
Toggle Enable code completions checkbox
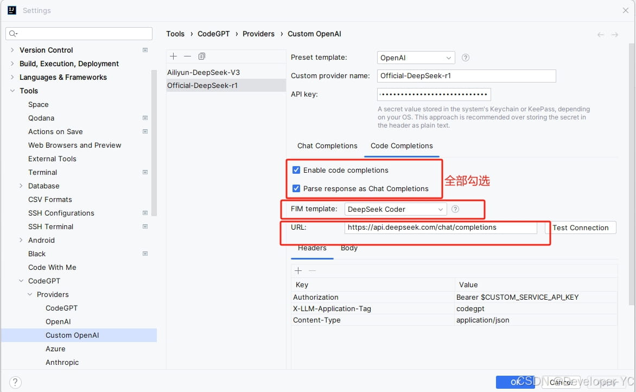click(x=296, y=170)
